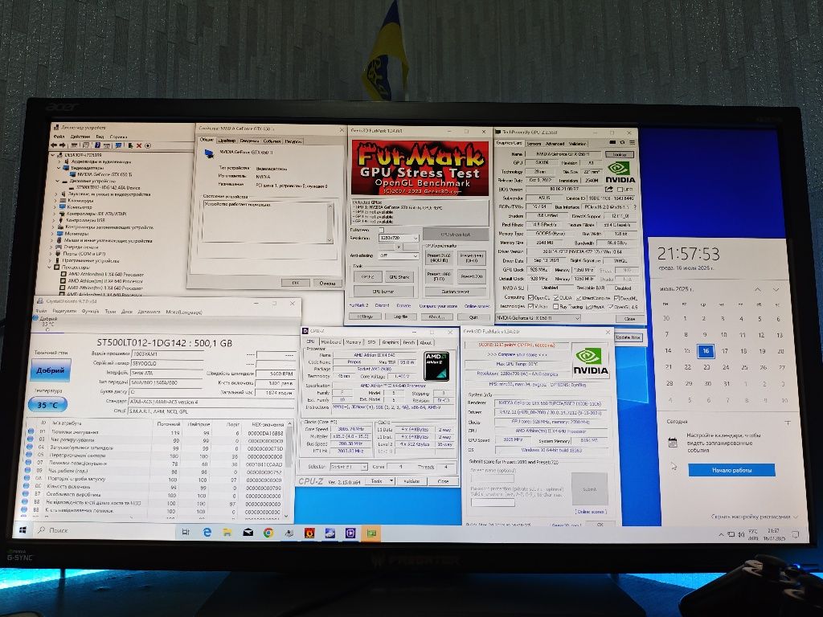Screen dimensions: 823x617
Task: Enable Fullscreen checkbox in FurMark
Action: (x=382, y=230)
